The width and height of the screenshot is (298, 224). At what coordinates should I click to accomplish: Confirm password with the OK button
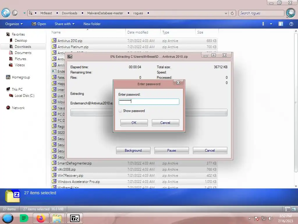pos(134,123)
